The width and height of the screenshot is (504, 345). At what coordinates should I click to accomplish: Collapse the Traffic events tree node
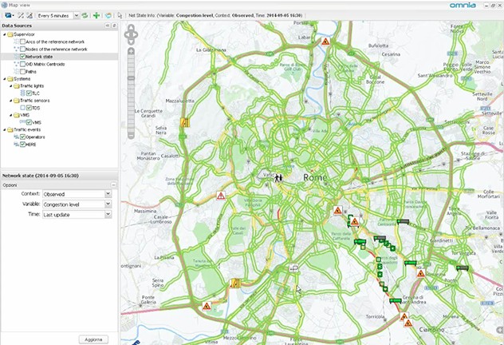[x=5, y=129]
